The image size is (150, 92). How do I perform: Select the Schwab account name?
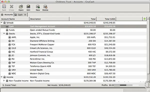[x=10, y=23]
